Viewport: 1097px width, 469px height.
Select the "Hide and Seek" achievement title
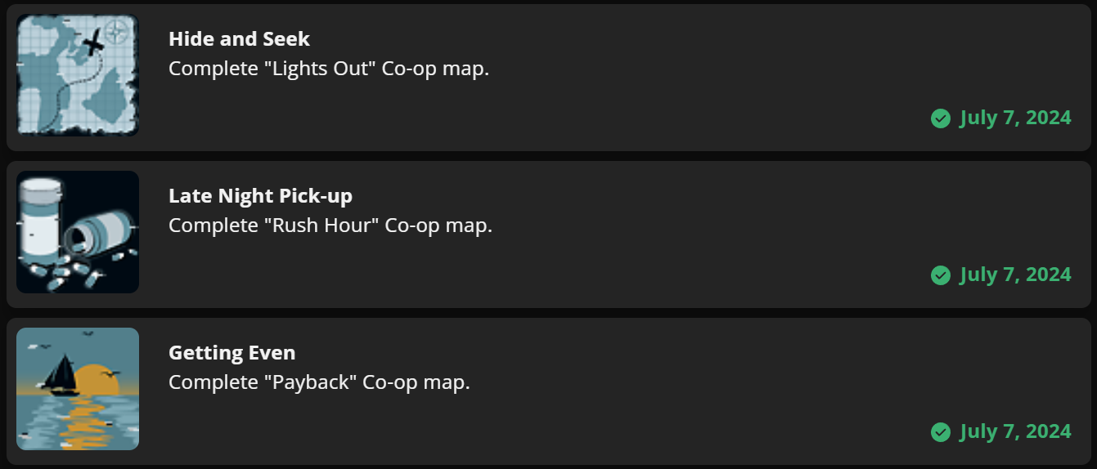coord(239,38)
